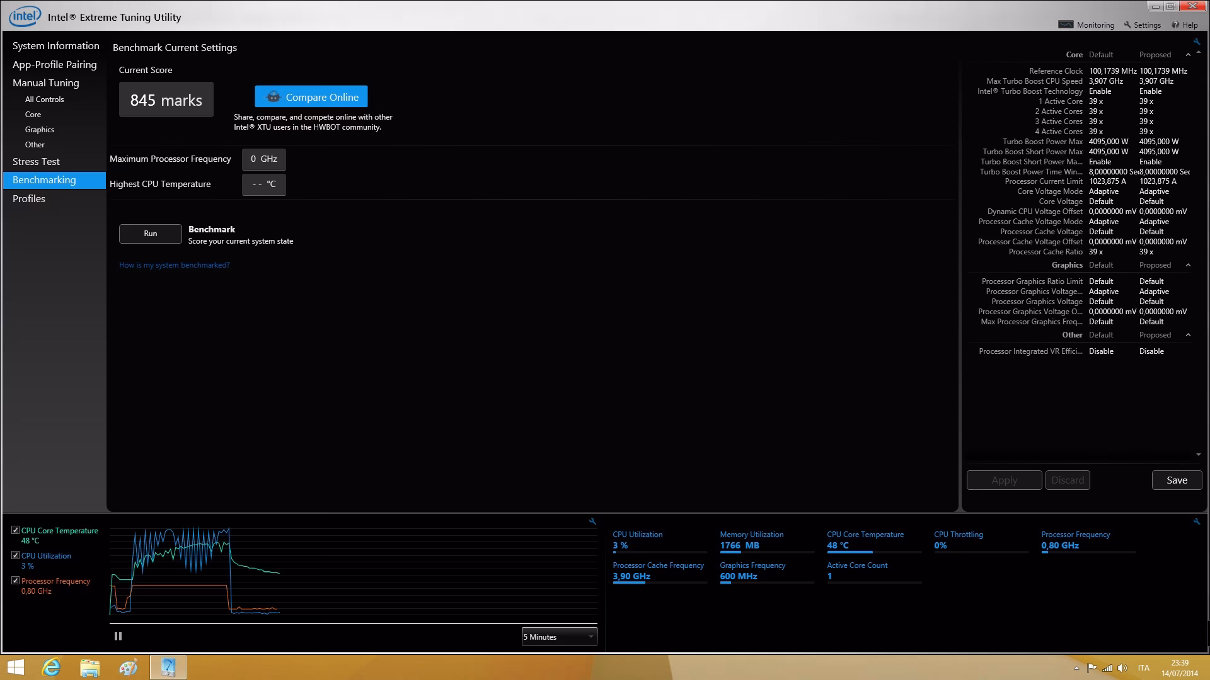Viewport: 1210px width, 680px height.
Task: Click the Processor Cache Ratio row
Action: coord(1082,252)
